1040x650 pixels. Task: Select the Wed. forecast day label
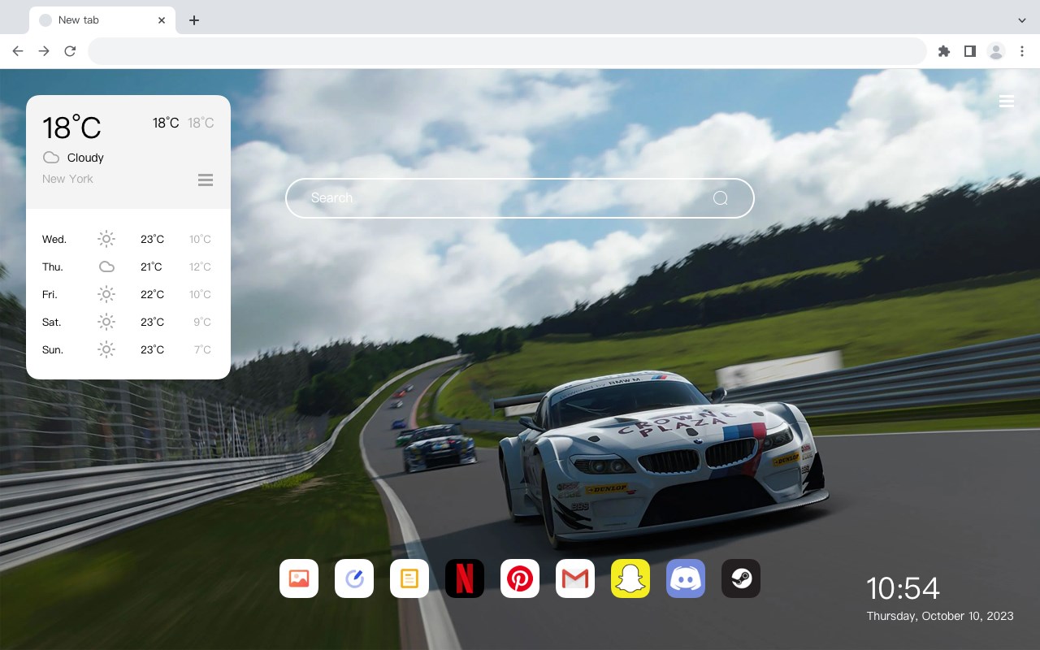tap(54, 239)
